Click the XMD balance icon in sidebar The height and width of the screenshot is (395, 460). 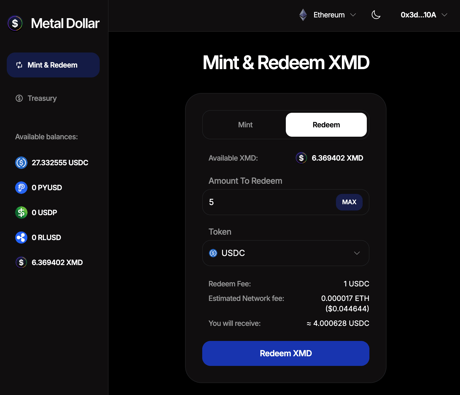(21, 262)
